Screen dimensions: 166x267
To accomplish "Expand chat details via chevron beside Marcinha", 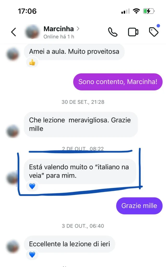I will (78, 29).
